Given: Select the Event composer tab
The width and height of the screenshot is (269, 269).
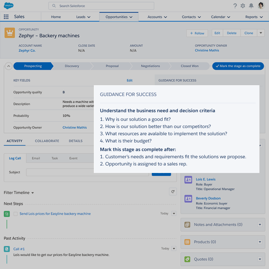Looking at the screenshot, I should [73, 158].
